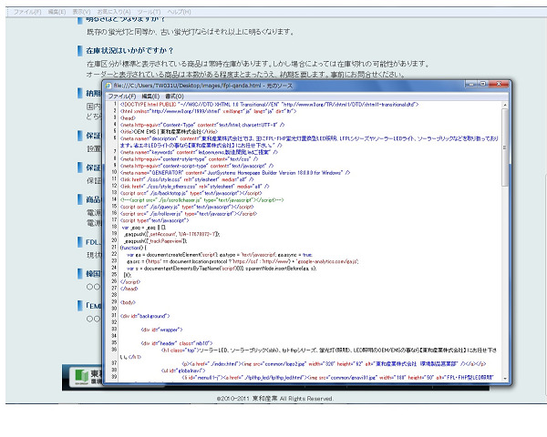Close the source viewer window
This screenshot has width=547, height=437.
click(499, 84)
